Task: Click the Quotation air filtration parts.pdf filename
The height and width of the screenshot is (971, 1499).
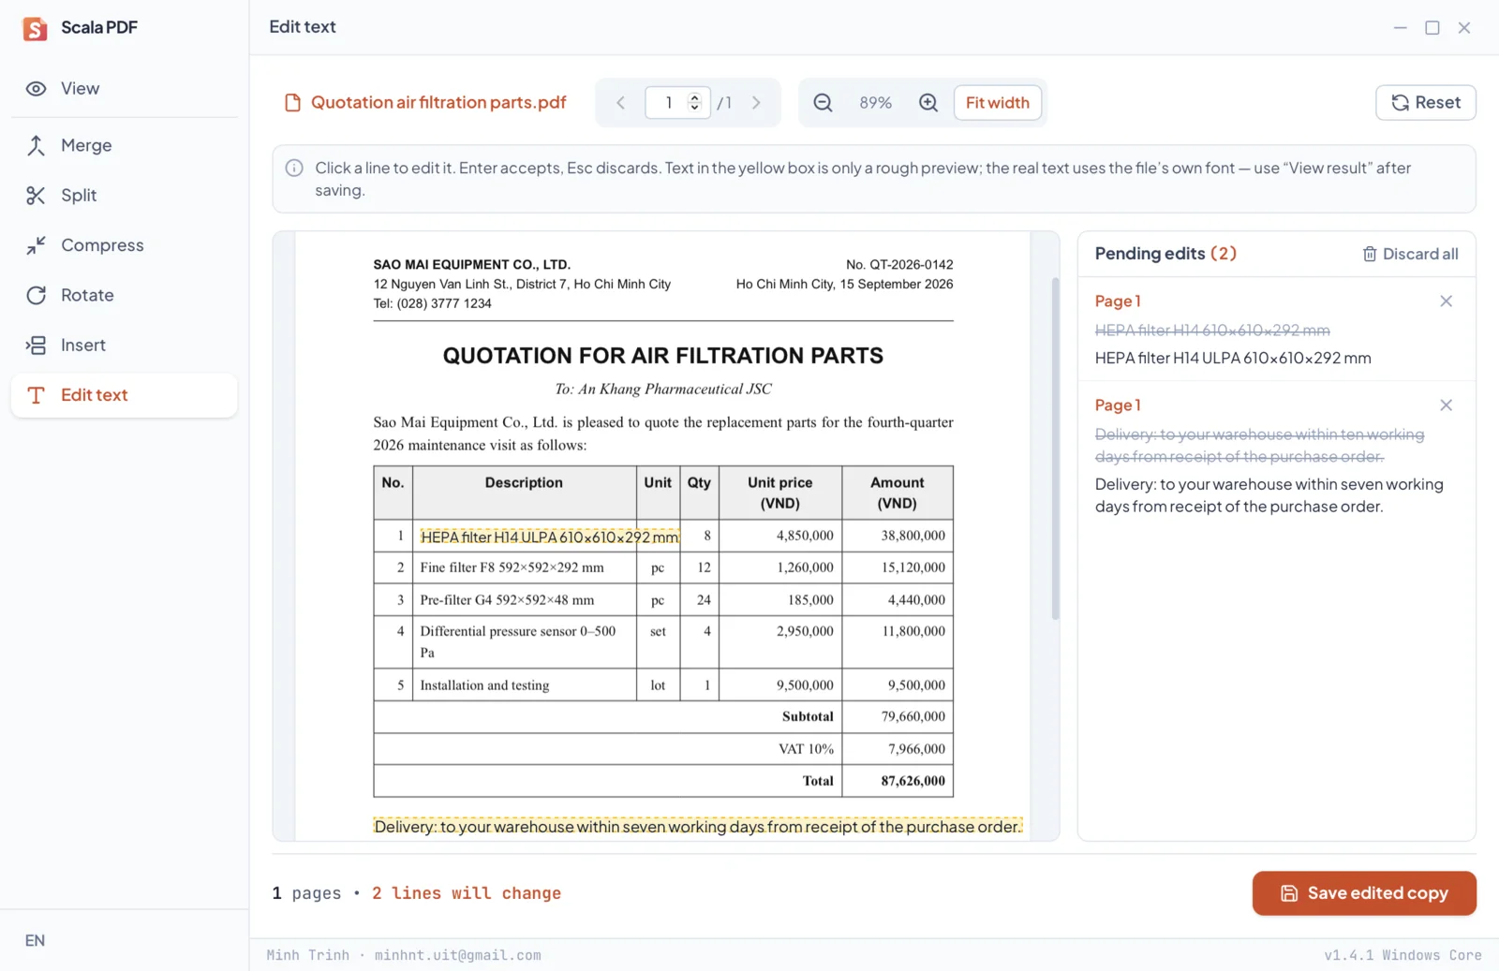Action: pyautogui.click(x=438, y=102)
